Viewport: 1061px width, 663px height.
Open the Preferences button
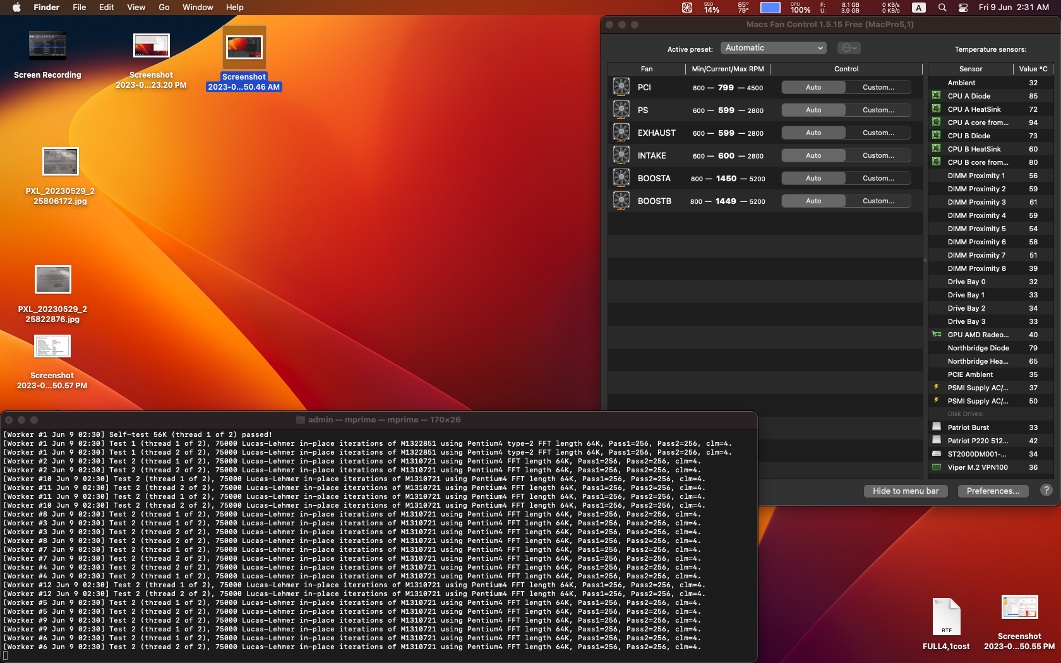click(993, 491)
